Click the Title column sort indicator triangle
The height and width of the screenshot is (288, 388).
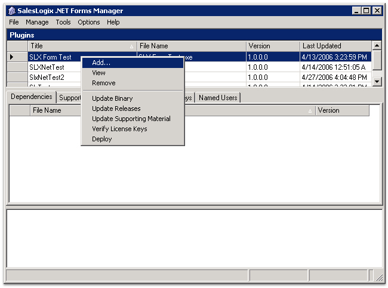(131, 47)
